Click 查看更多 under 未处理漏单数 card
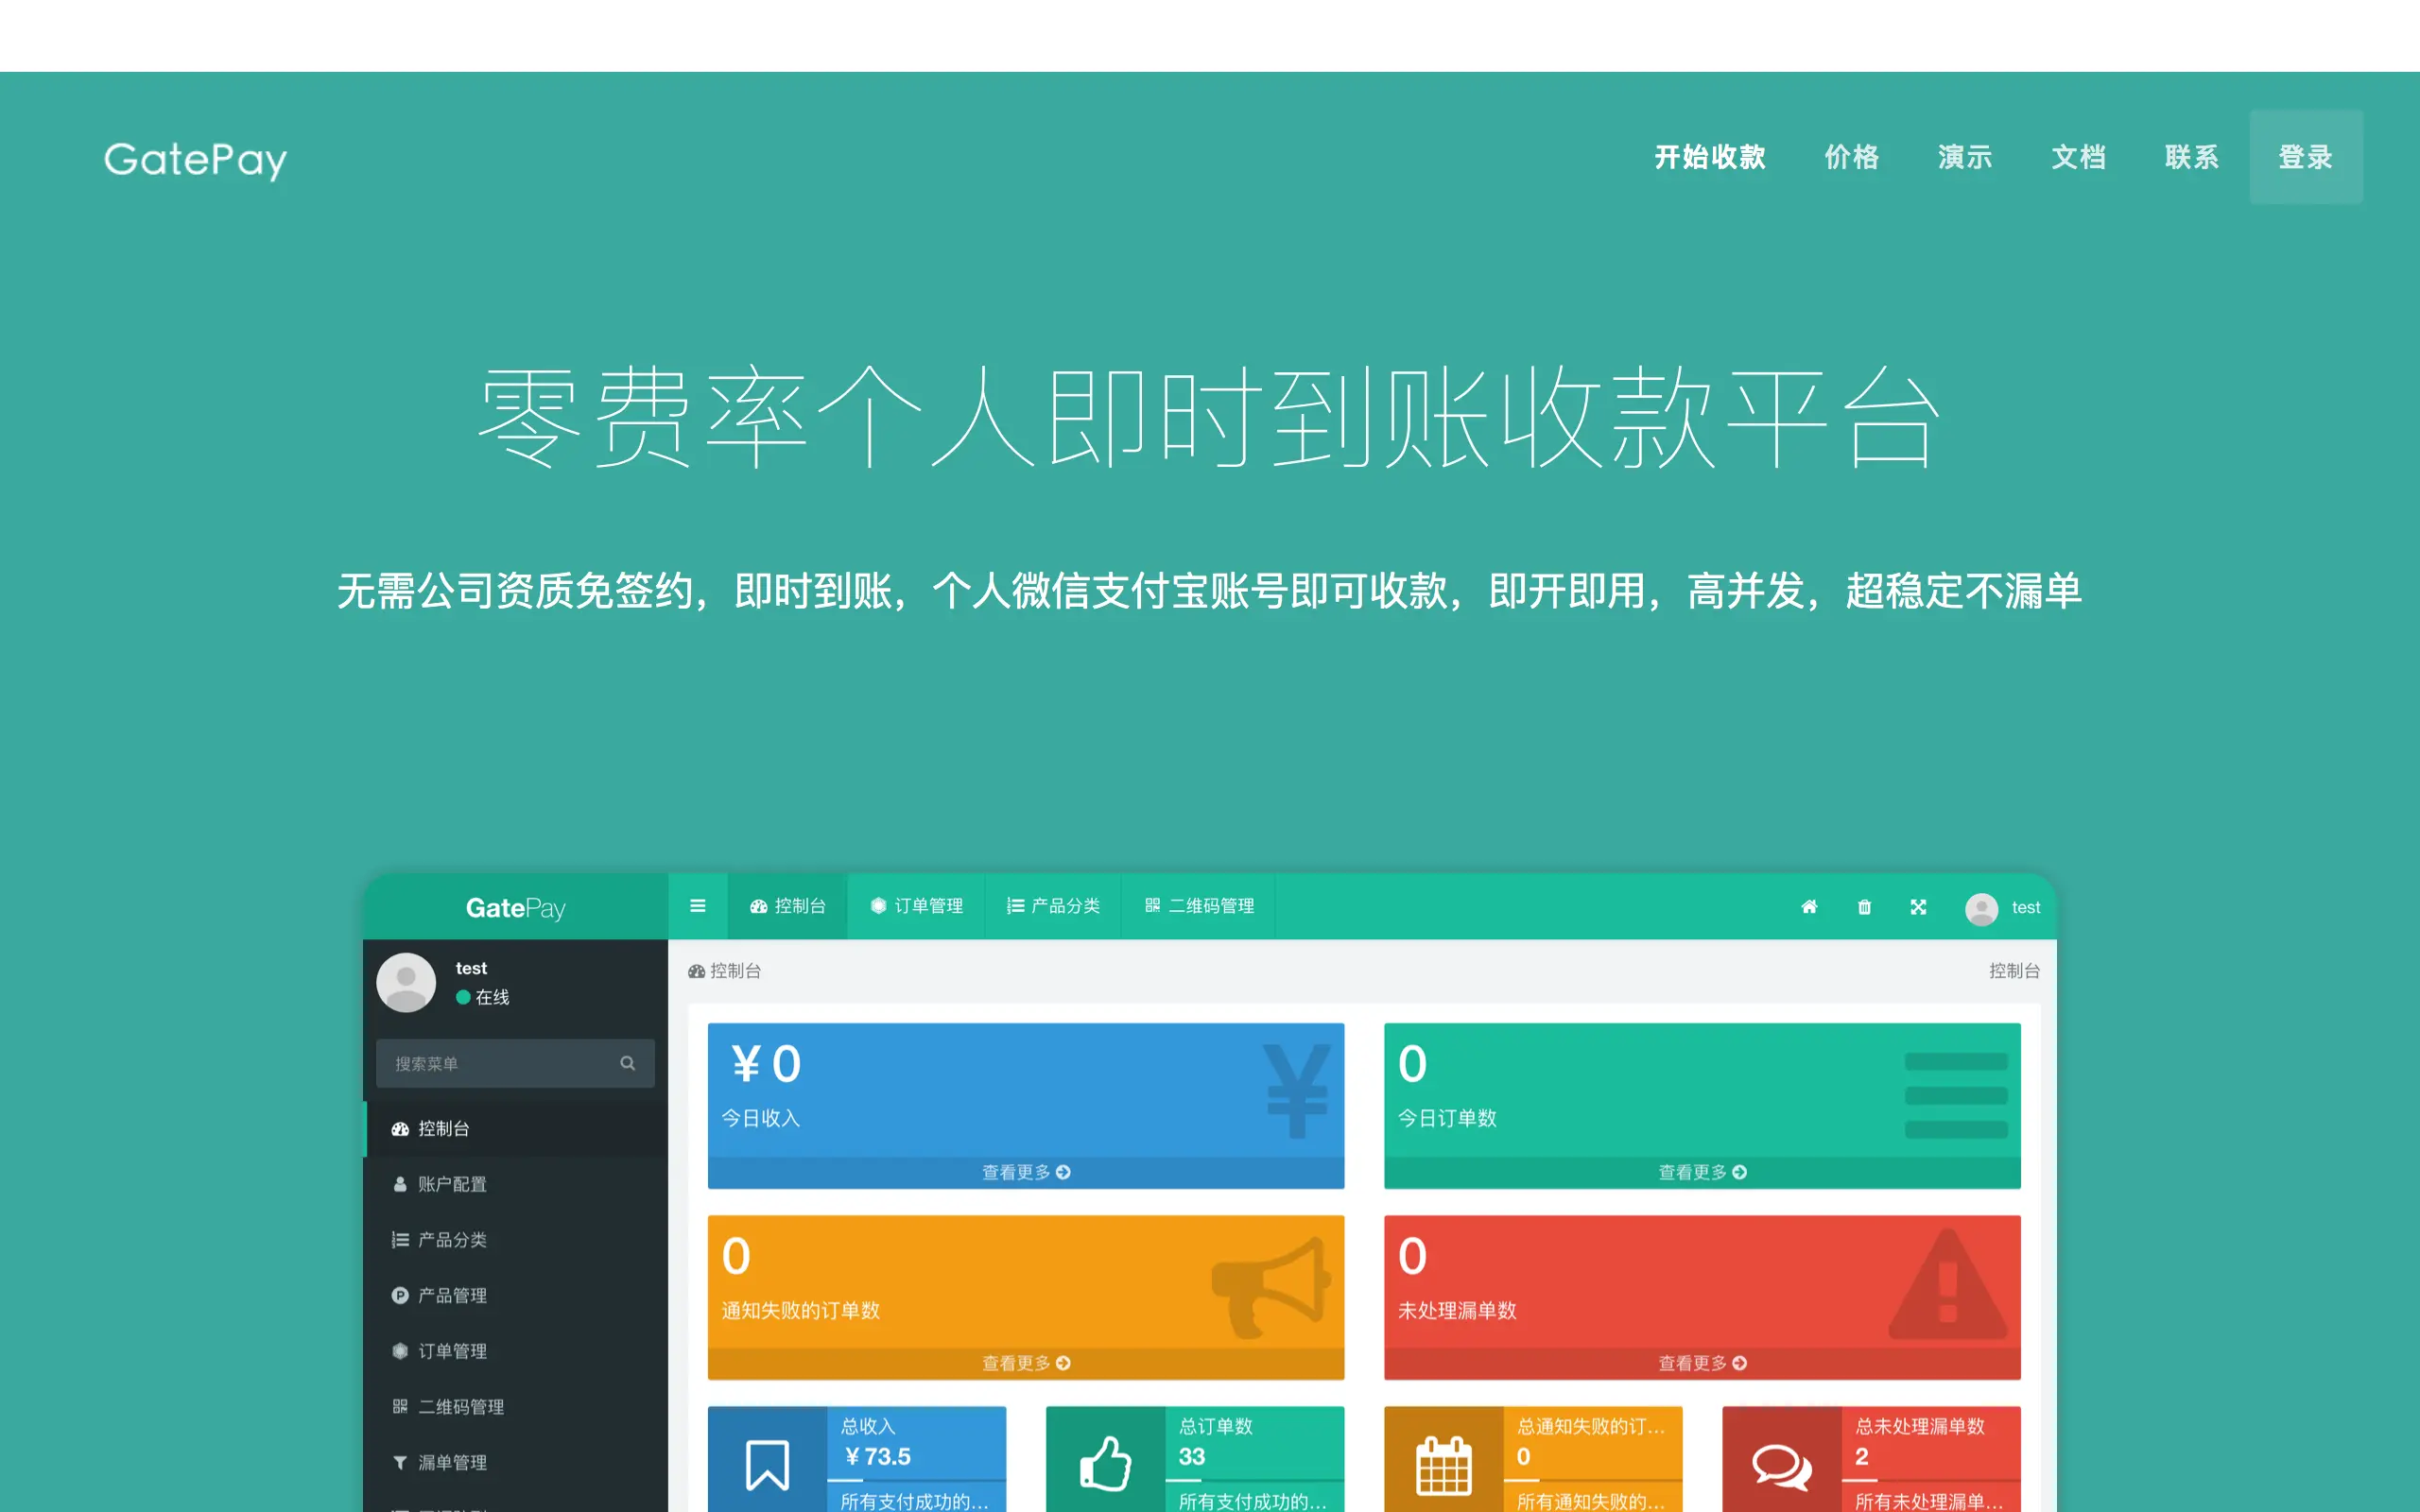This screenshot has width=2420, height=1512. (x=1702, y=1363)
